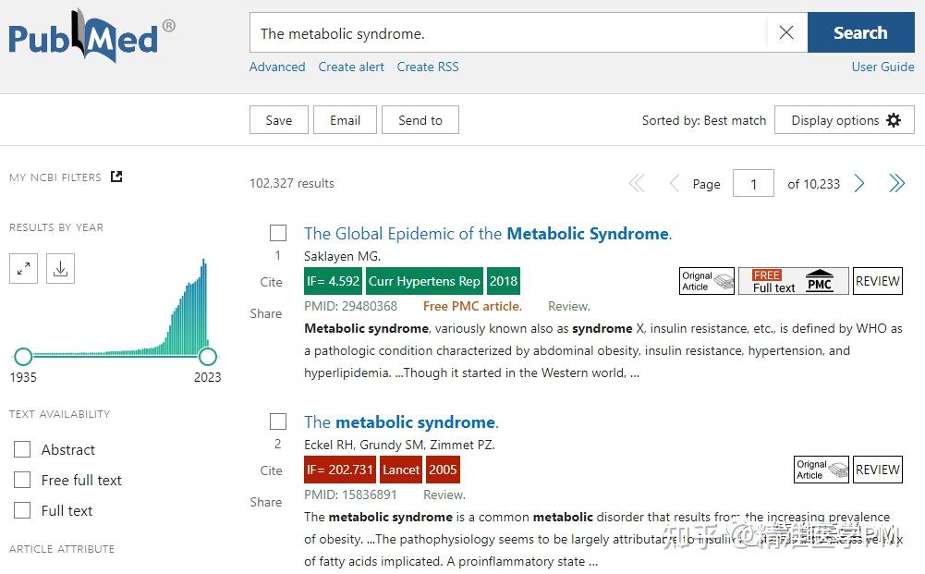The width and height of the screenshot is (925, 574).
Task: Click the 1935 year range slider handle
Action: click(23, 356)
